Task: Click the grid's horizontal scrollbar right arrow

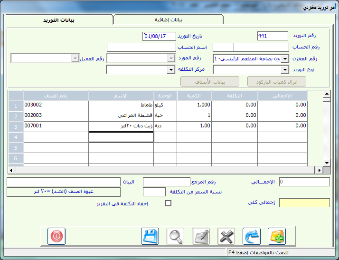Action: point(320,170)
